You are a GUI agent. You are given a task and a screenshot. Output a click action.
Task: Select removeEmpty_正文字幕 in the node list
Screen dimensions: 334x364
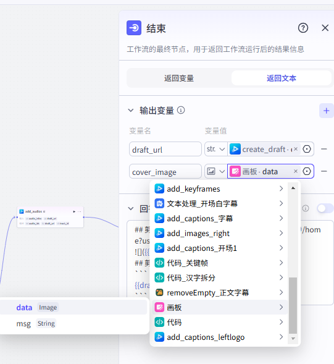[219, 292]
